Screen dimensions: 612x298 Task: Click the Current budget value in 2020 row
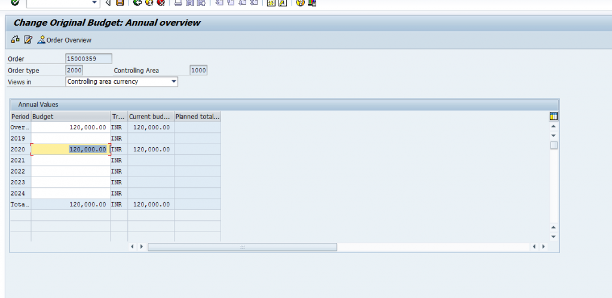(x=151, y=149)
